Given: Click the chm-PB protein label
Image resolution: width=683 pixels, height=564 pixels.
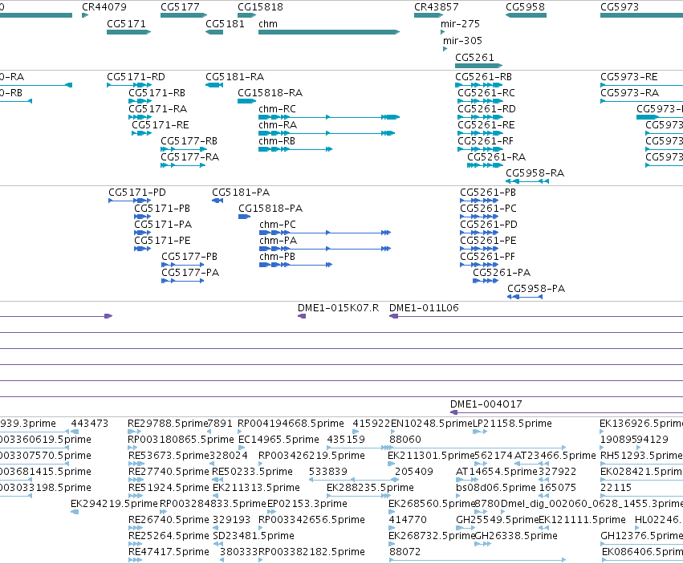Looking at the screenshot, I should (277, 257).
